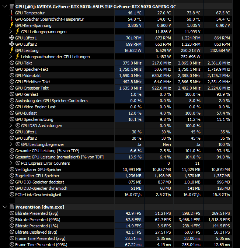Click minimum PCIe link speed 2.5 GT/s
Screen dimensions: 240x248
(x=163, y=195)
